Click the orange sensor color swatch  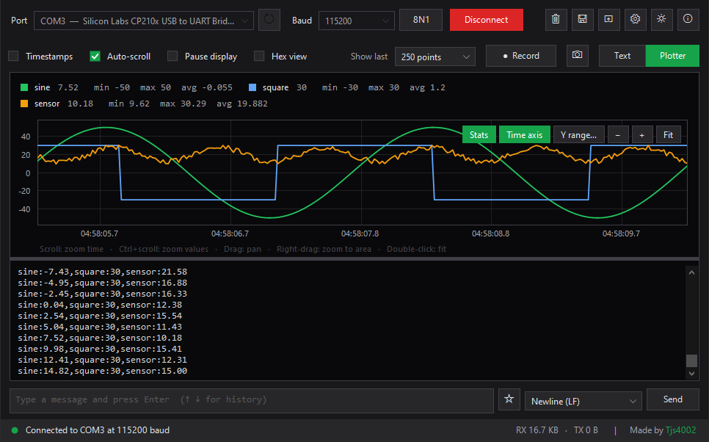click(x=24, y=104)
